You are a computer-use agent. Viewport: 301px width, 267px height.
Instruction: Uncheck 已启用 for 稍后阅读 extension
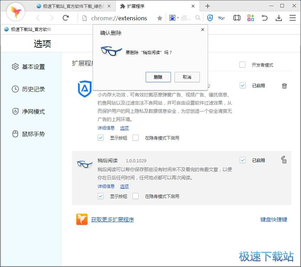pyautogui.click(x=243, y=160)
